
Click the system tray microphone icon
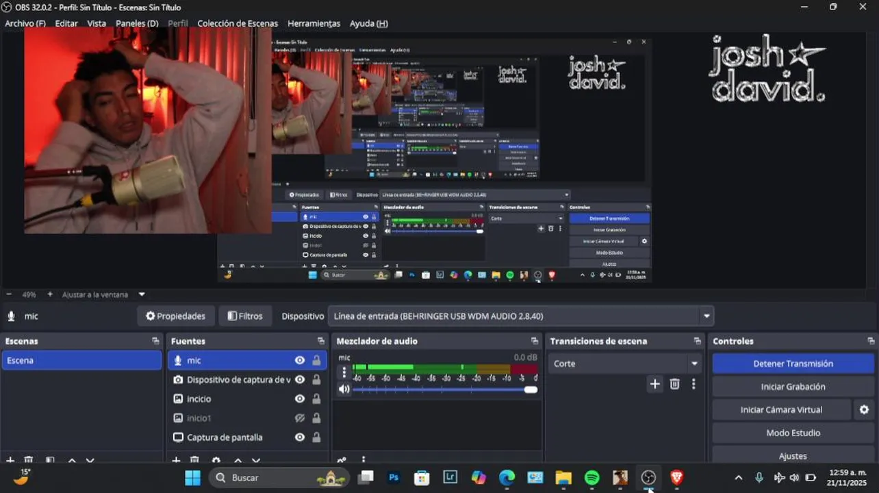click(x=759, y=477)
